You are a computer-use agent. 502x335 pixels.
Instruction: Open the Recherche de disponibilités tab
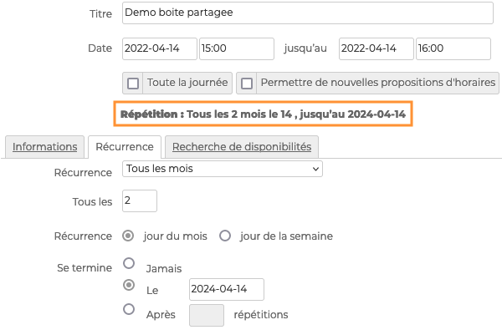[x=242, y=147]
